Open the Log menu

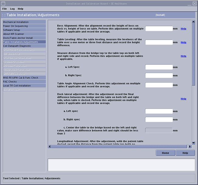(x=12, y=9)
